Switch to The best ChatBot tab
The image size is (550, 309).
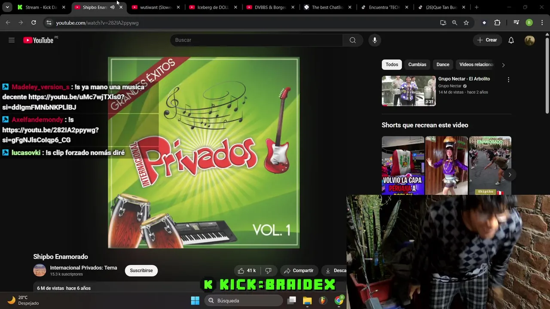click(x=327, y=7)
